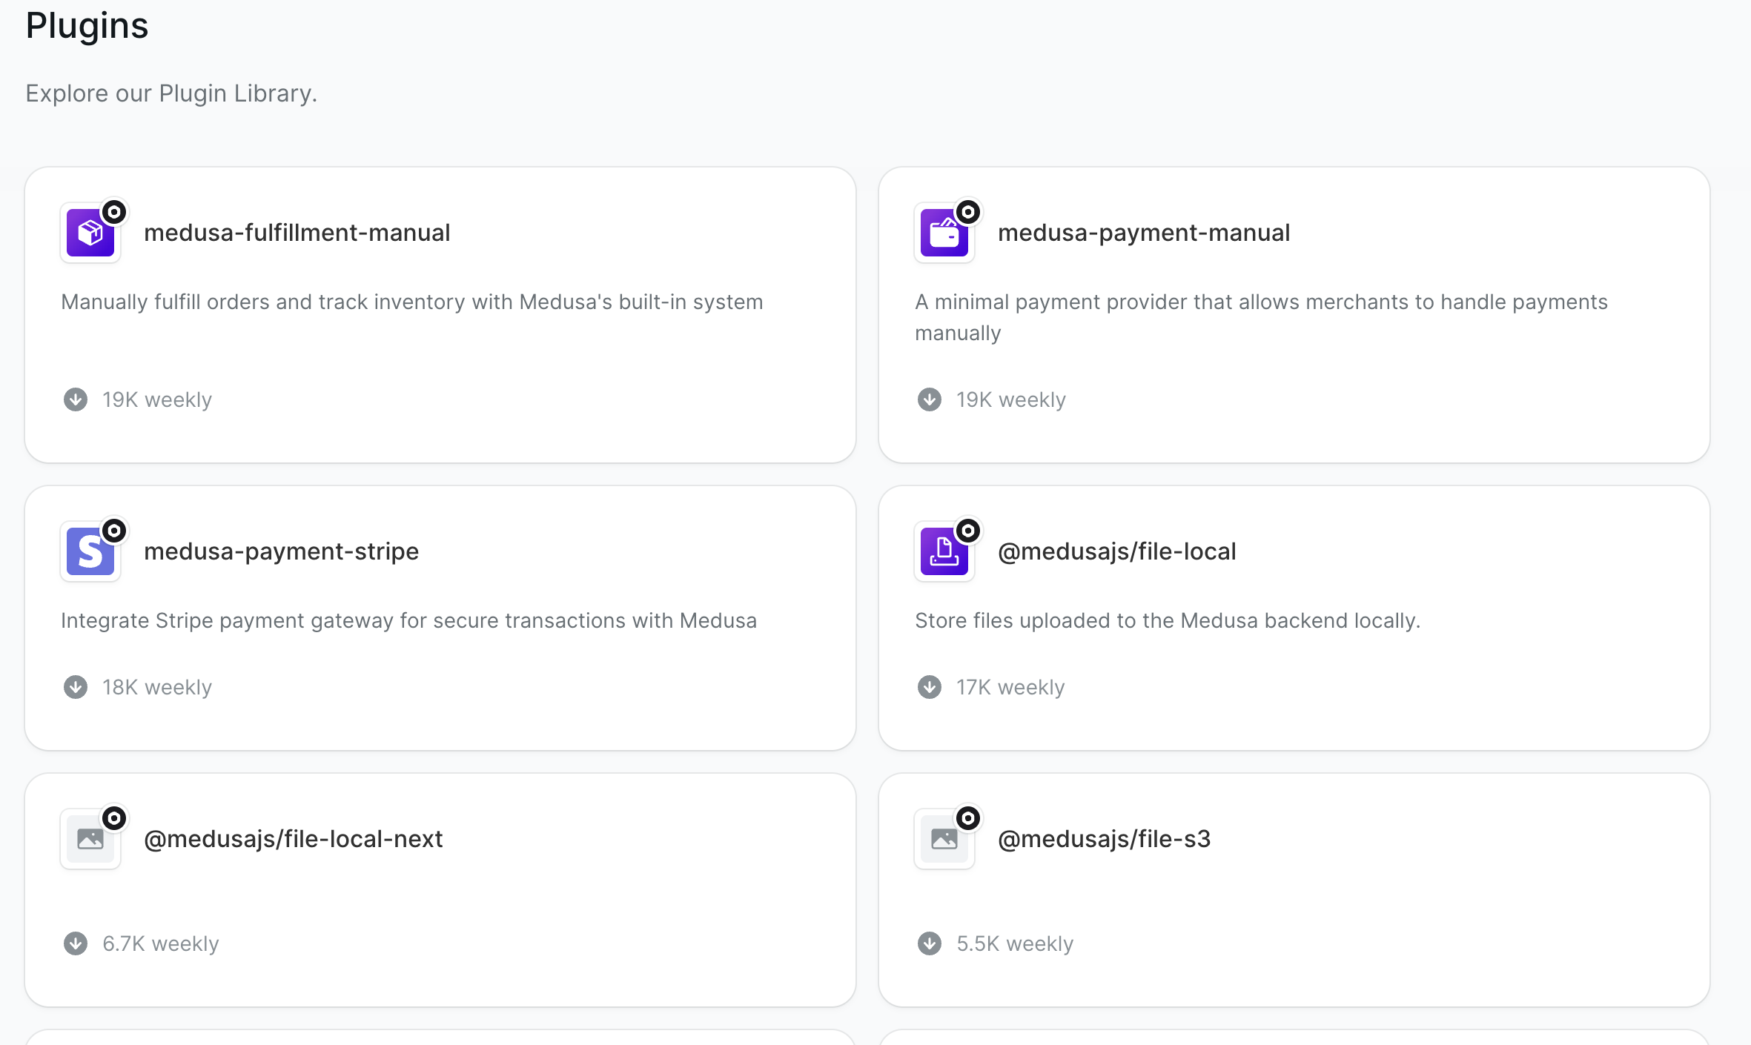
Task: Click download icon beside 17K weekly
Action: [x=930, y=687]
